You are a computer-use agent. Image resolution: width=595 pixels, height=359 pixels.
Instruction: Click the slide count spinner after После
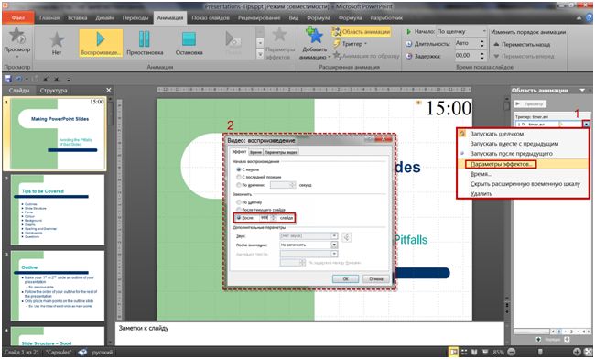pyautogui.click(x=274, y=218)
